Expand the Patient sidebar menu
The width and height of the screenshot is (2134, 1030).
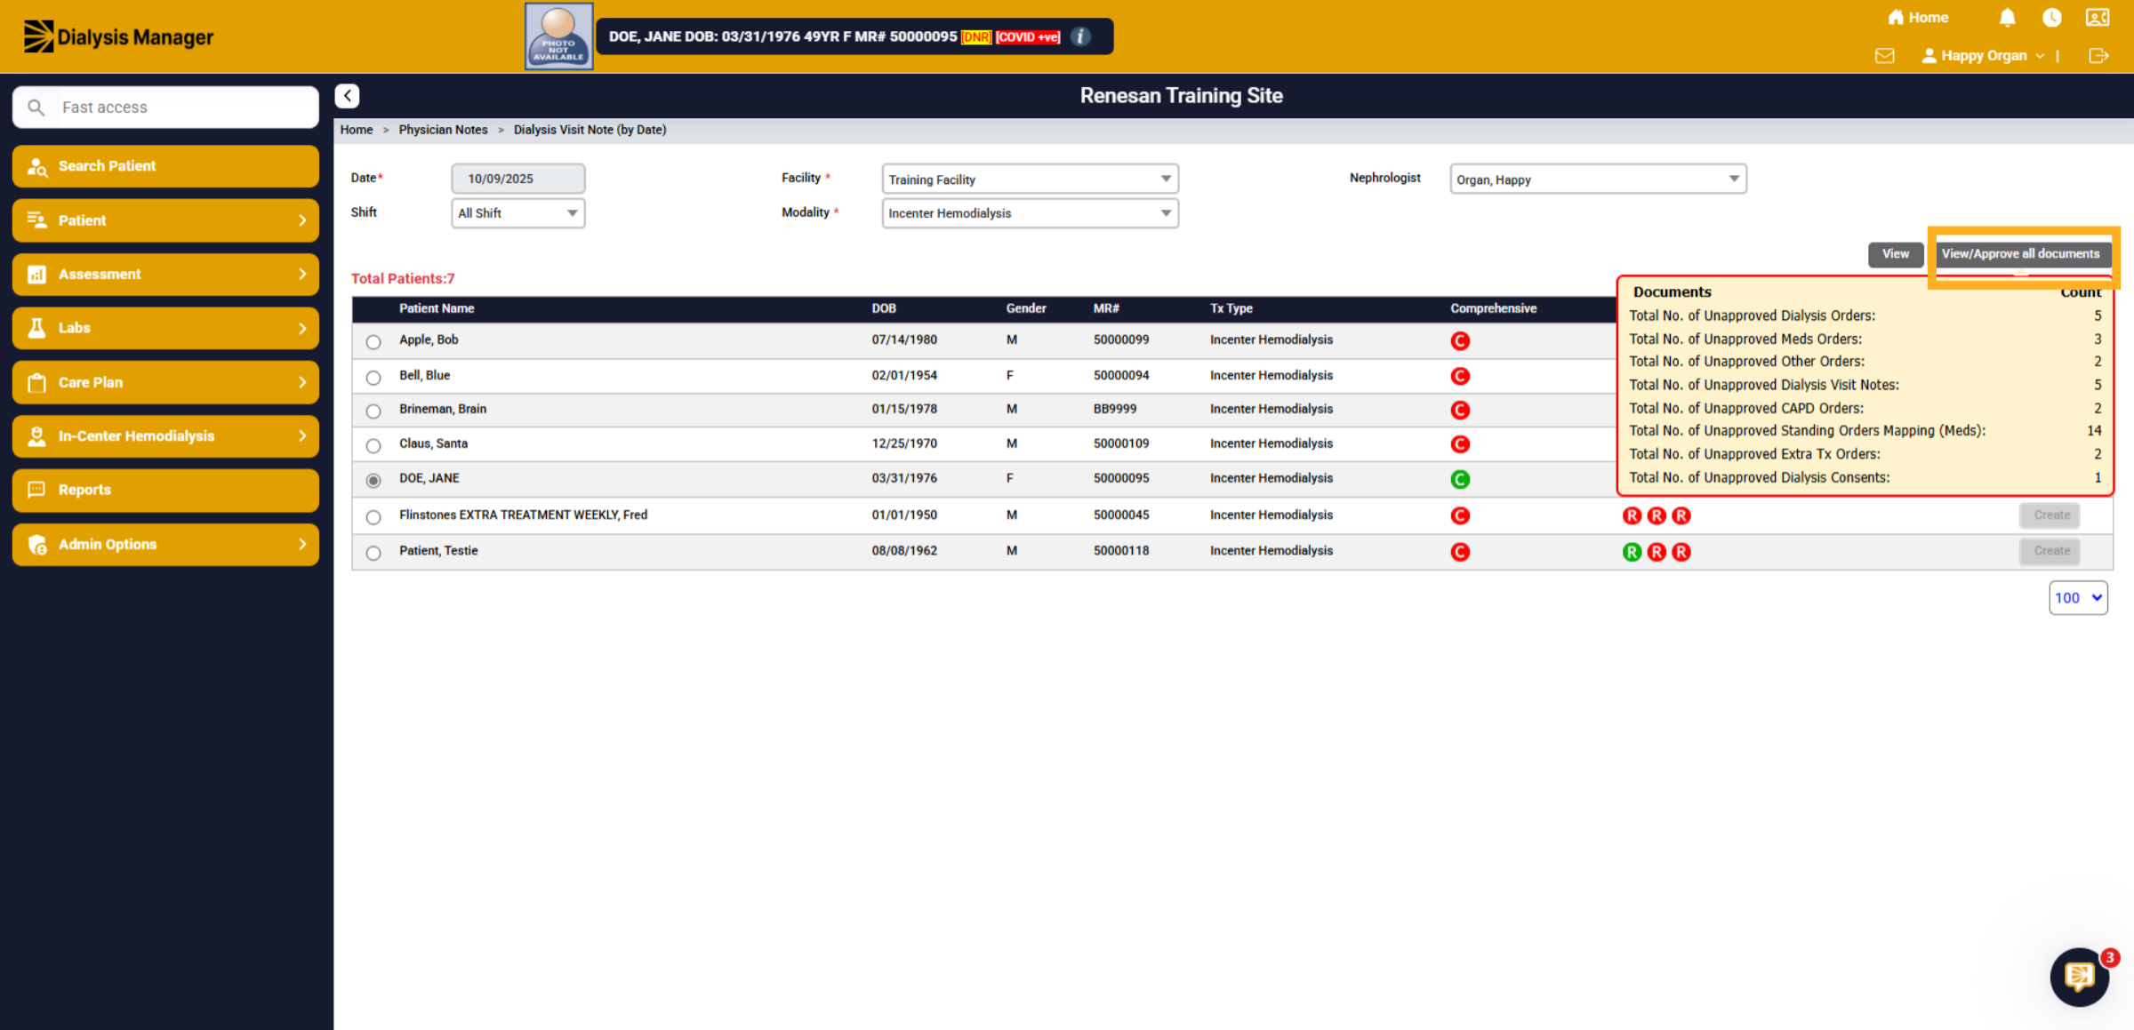click(x=165, y=220)
